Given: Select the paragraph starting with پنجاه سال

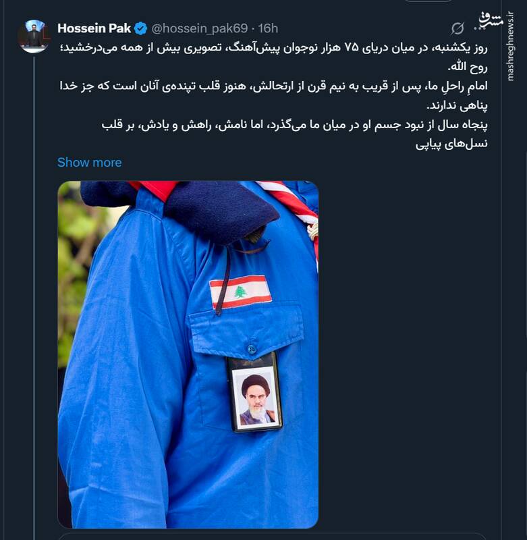Looking at the screenshot, I should pyautogui.click(x=295, y=134).
